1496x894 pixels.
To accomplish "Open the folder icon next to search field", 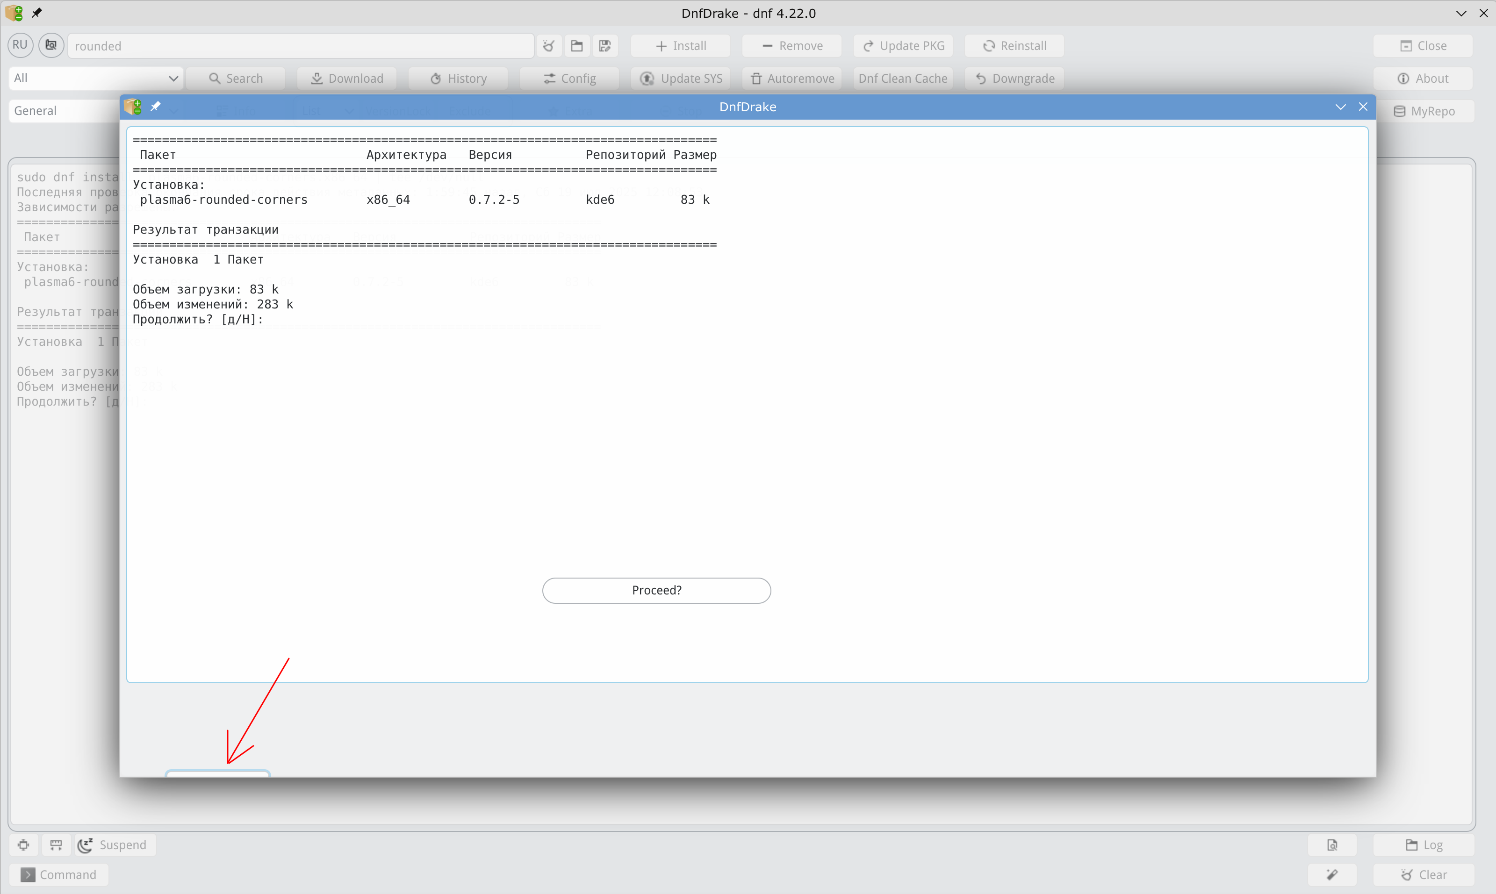I will (576, 46).
